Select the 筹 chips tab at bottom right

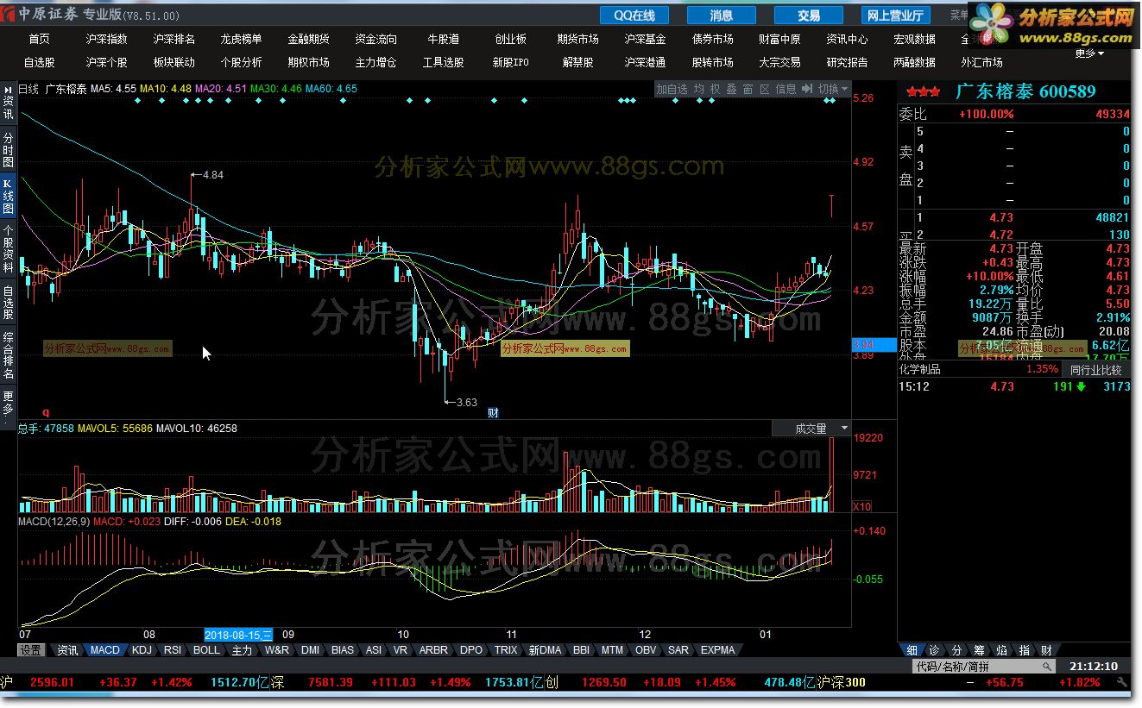coord(979,650)
